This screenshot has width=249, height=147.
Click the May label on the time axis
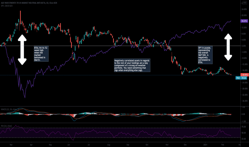(x=50, y=145)
